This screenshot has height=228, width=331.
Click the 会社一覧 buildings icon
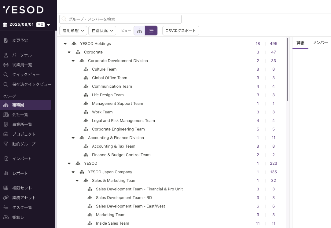coord(6,115)
